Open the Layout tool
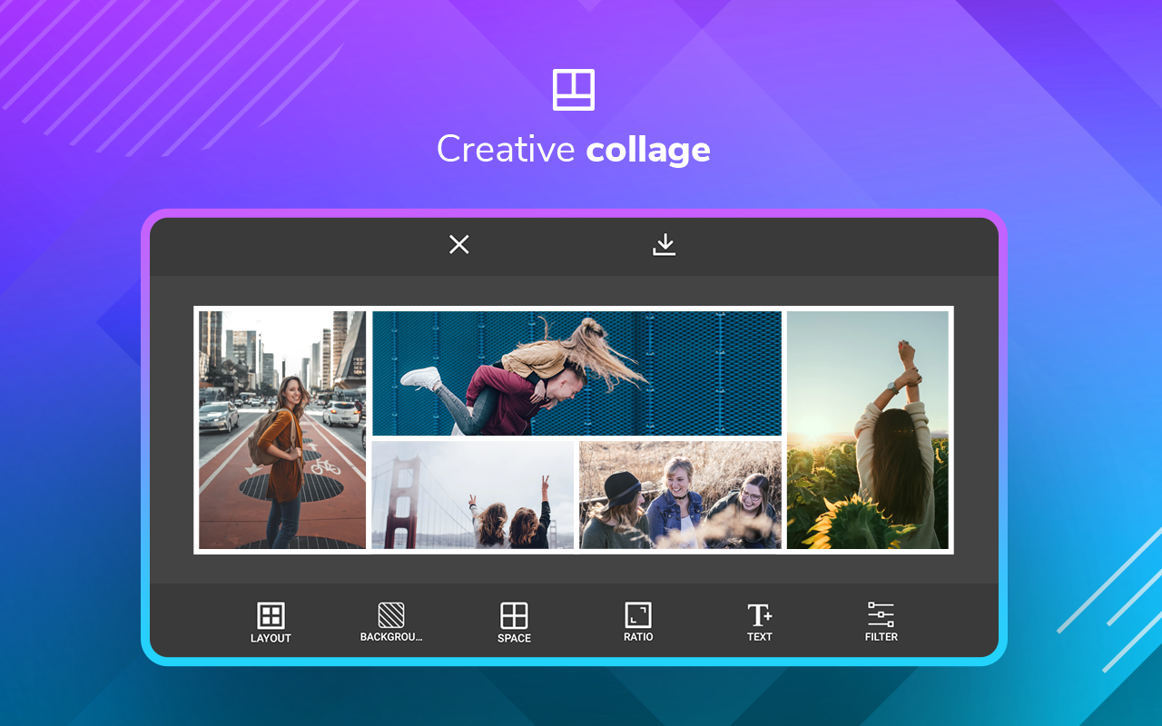 pyautogui.click(x=271, y=623)
